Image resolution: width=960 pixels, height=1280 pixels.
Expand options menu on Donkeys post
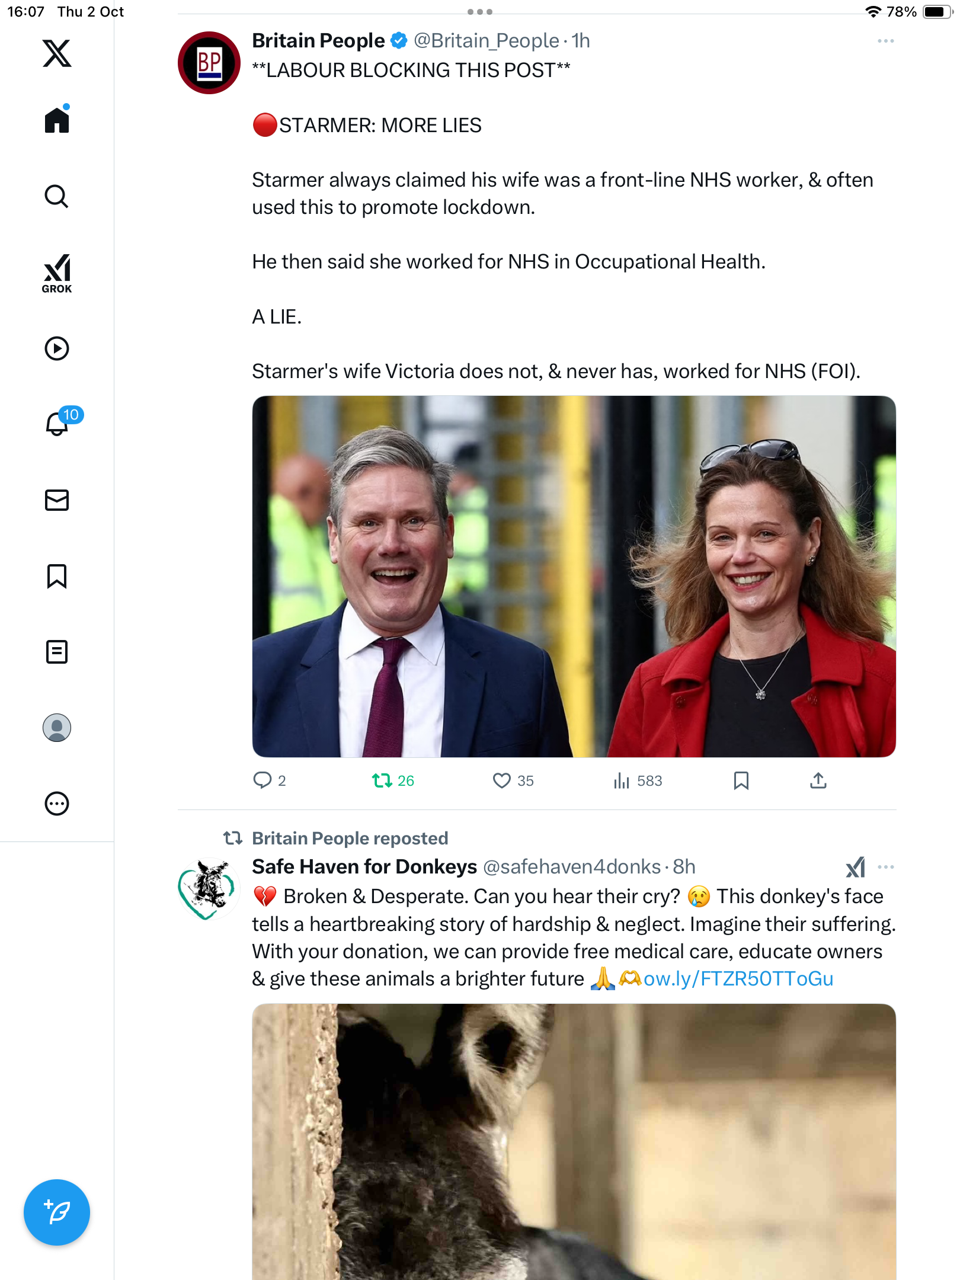885,867
